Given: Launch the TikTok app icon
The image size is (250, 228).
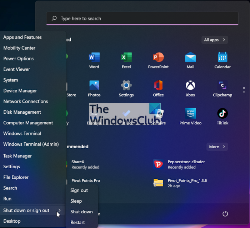Looking at the screenshot, I should pos(222,113).
